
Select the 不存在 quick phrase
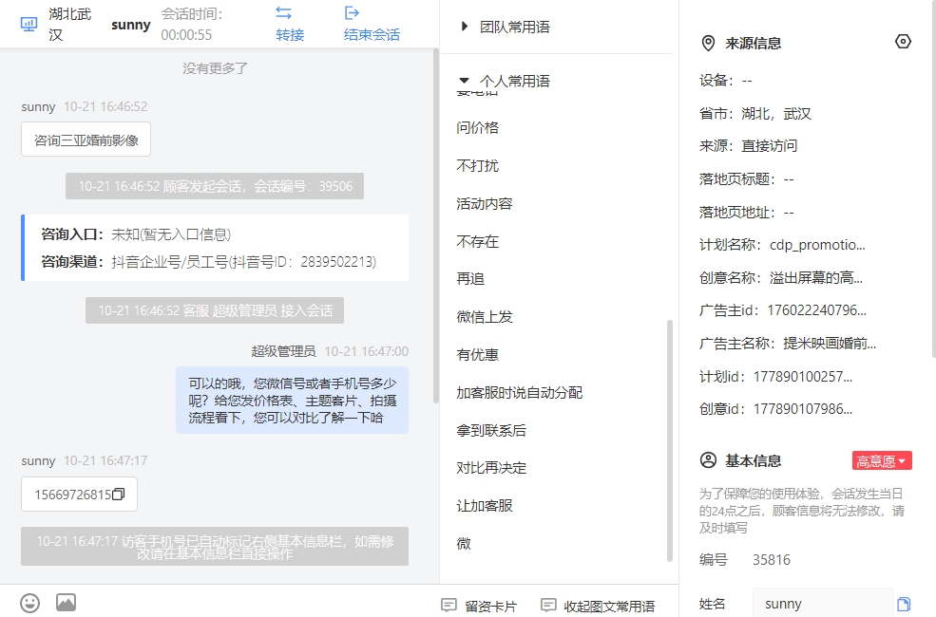coord(478,241)
